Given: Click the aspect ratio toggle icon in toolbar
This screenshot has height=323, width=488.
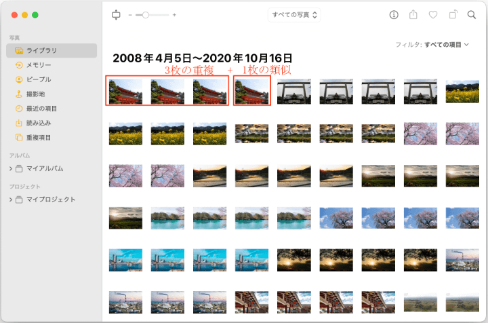Looking at the screenshot, I should 116,15.
